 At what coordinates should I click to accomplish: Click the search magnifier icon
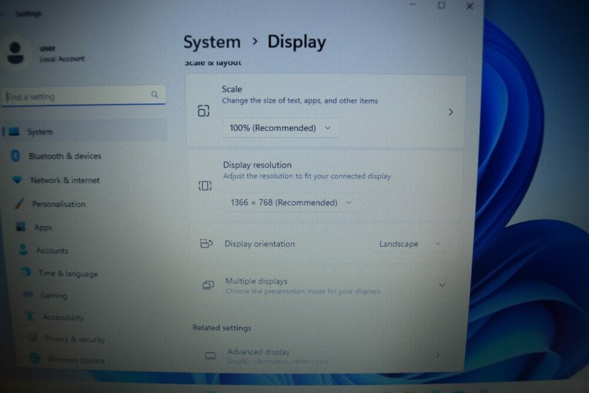(x=154, y=94)
